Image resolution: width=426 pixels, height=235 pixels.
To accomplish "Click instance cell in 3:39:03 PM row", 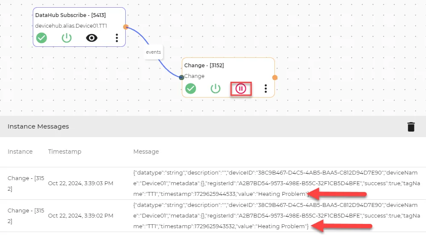I will coord(26,183).
